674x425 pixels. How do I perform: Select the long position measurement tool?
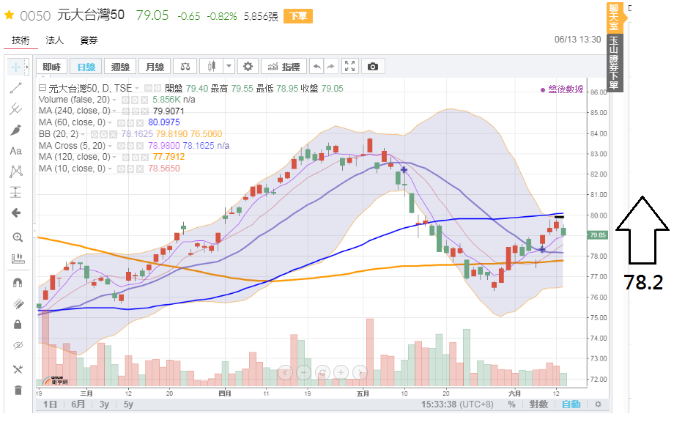16,192
